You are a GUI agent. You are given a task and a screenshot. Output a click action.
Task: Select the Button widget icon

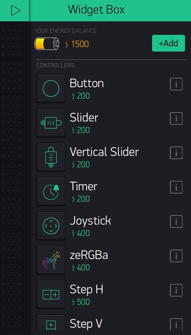coord(51,89)
